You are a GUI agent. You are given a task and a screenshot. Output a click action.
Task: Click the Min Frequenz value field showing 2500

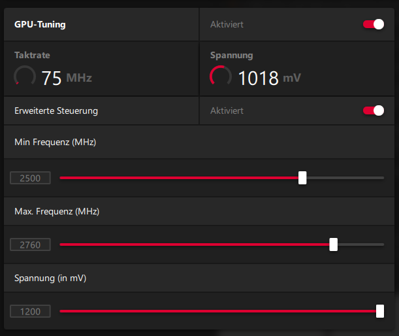(31, 178)
